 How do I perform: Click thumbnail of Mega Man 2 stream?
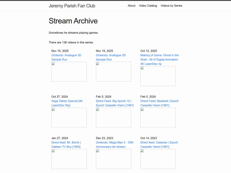(113, 159)
